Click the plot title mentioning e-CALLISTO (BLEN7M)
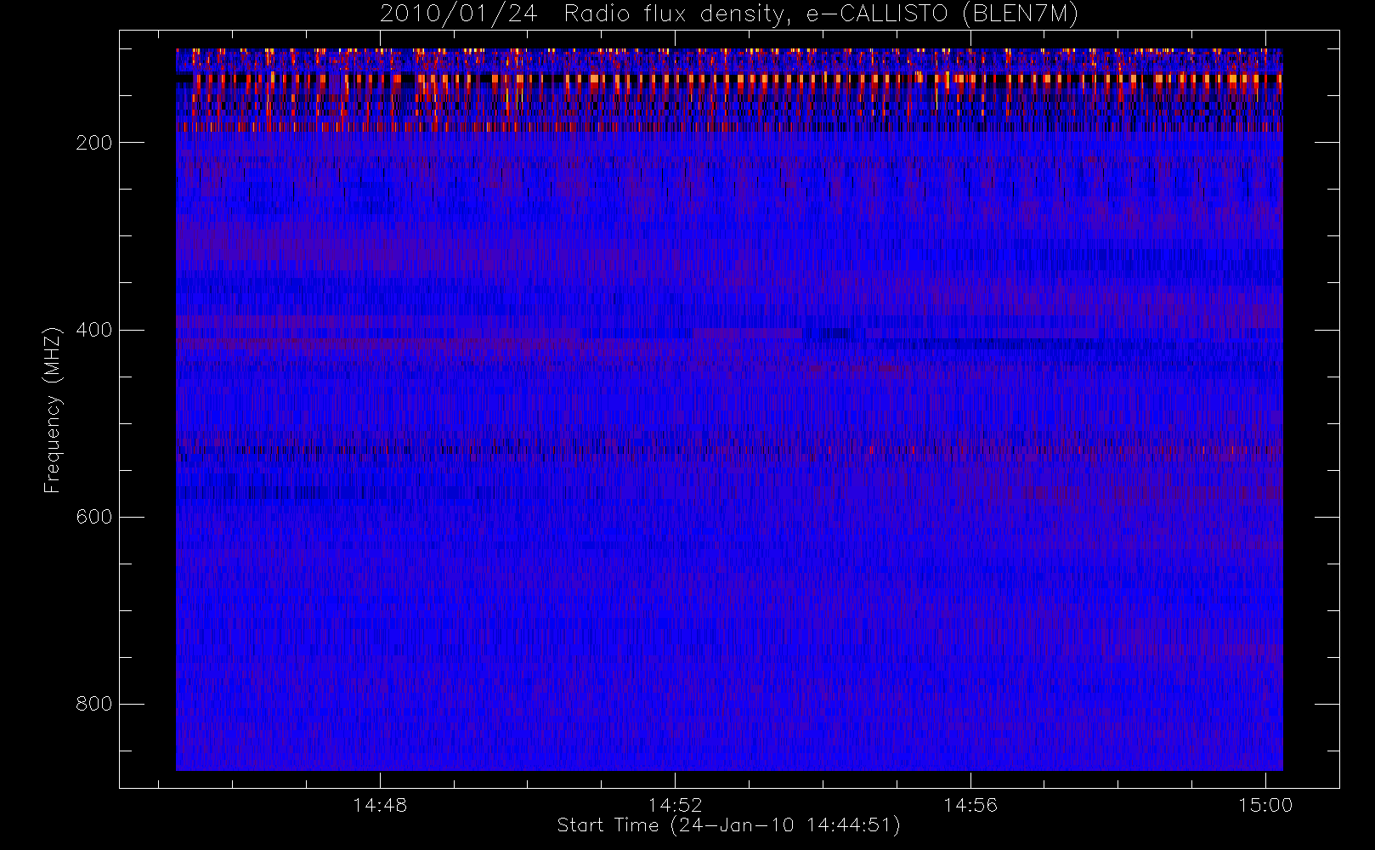Screen dimensions: 1375x850 pyautogui.click(x=729, y=14)
